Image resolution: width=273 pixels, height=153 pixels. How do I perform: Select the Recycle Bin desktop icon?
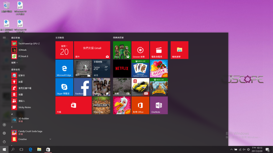pyautogui.click(x=6, y=7)
